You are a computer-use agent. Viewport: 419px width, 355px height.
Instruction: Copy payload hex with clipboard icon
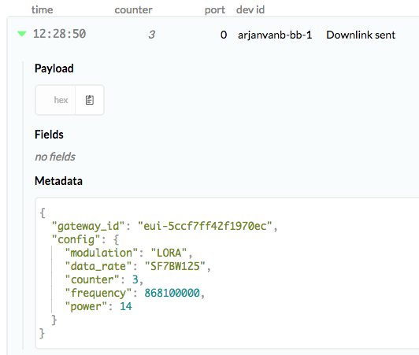90,100
